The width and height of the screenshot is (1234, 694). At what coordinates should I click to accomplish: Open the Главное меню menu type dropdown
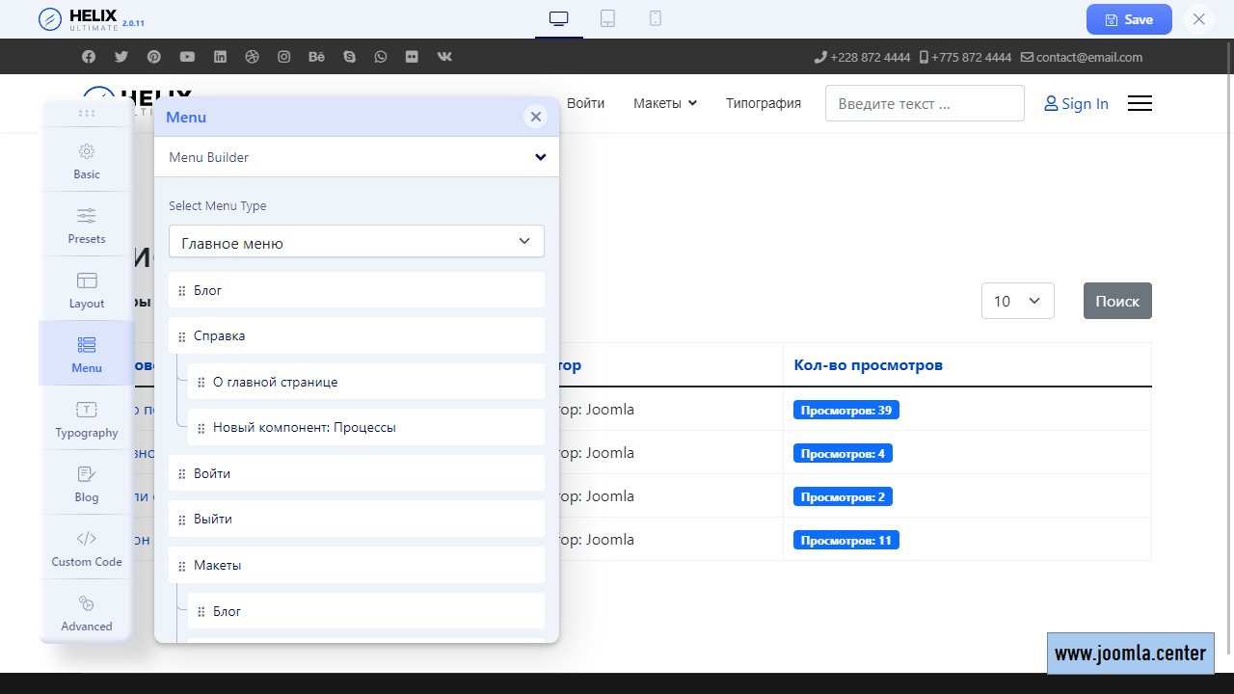pyautogui.click(x=357, y=242)
